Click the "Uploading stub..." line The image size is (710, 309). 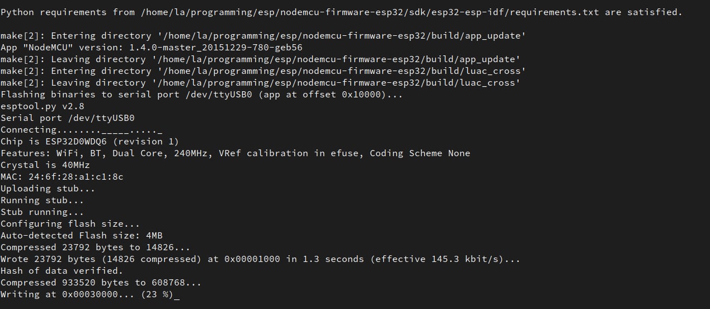[48, 189]
